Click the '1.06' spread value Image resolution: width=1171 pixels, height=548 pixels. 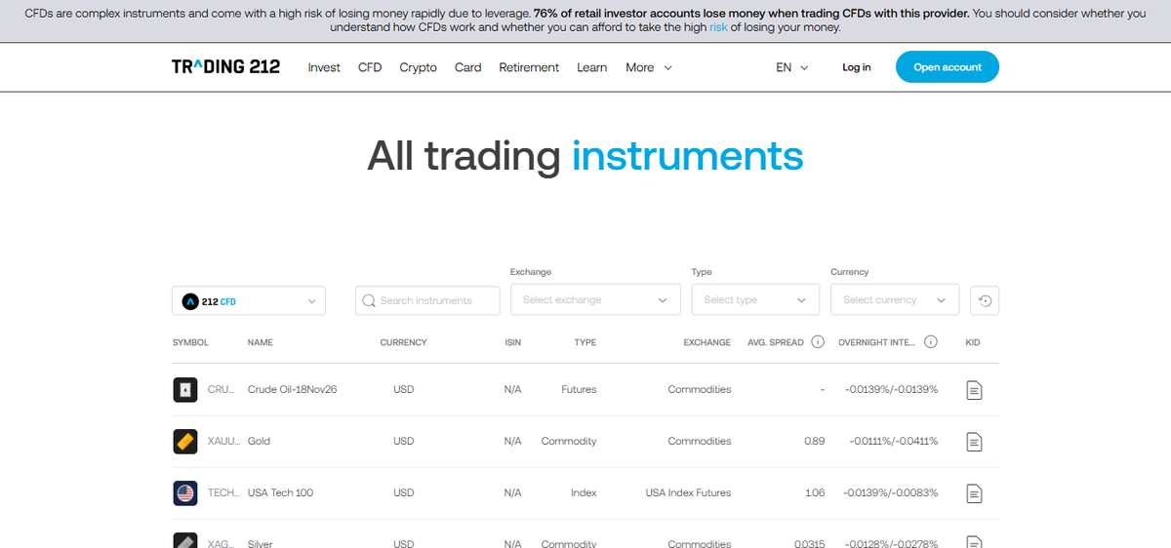point(815,493)
